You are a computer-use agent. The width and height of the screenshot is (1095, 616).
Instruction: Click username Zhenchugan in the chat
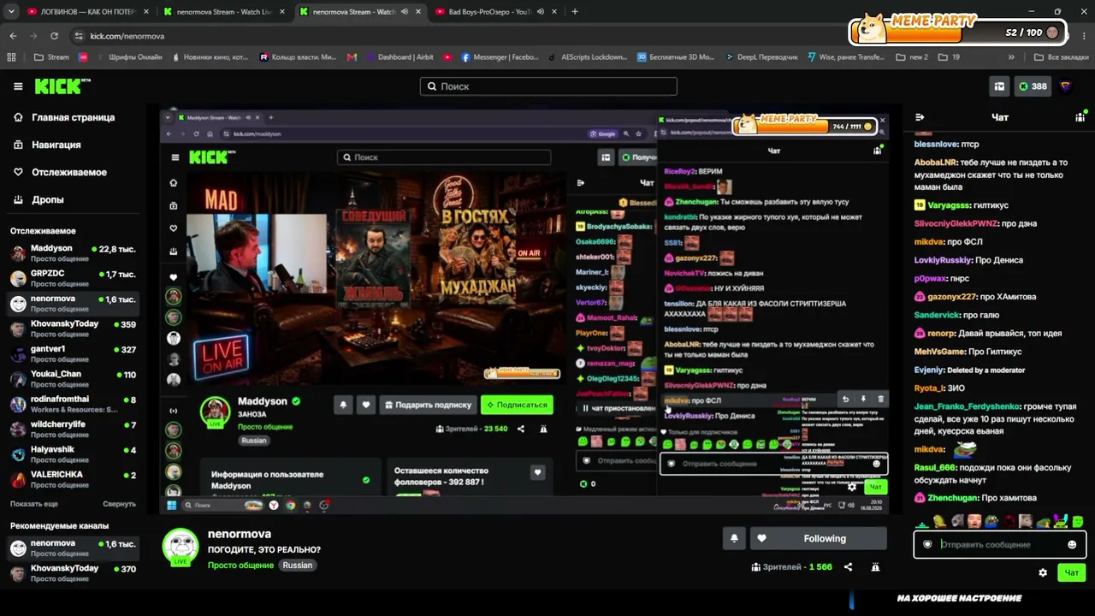pos(952,498)
